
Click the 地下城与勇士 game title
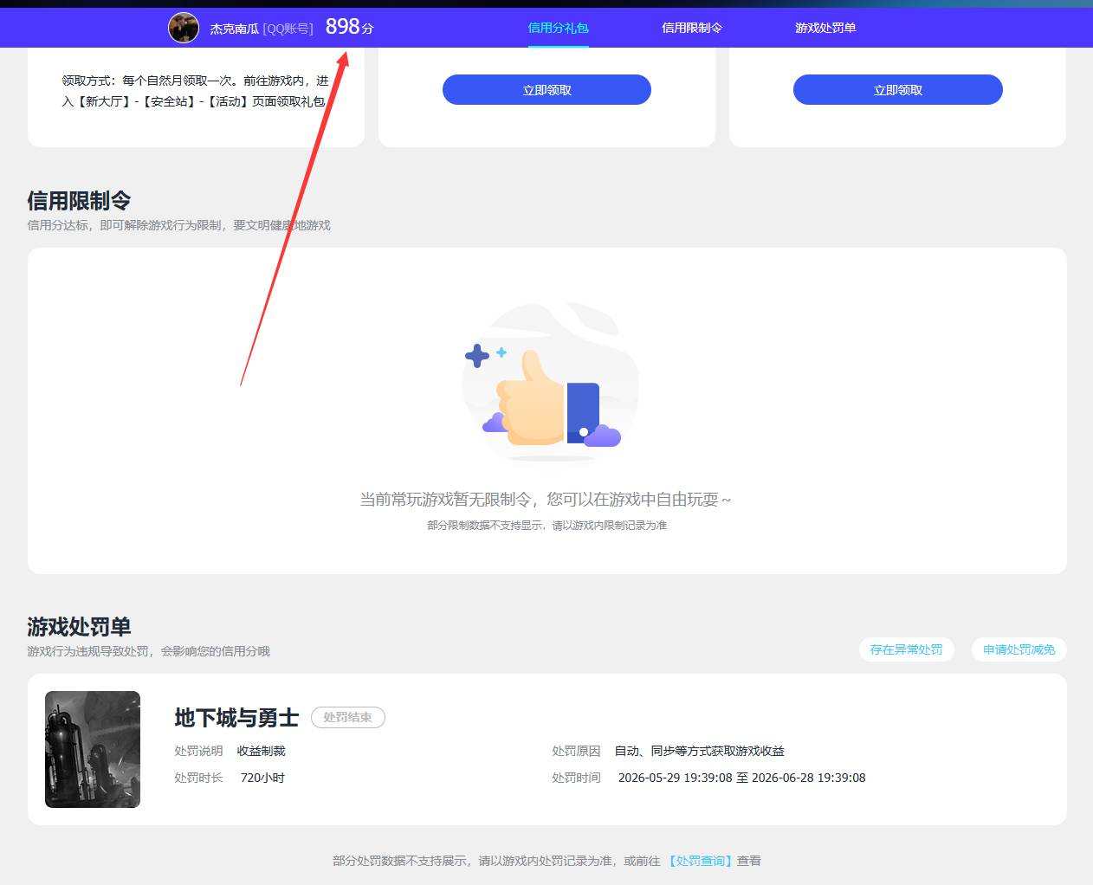click(236, 718)
